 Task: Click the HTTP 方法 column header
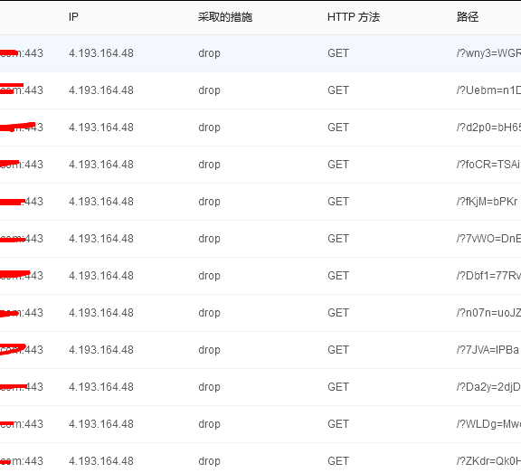coord(354,16)
